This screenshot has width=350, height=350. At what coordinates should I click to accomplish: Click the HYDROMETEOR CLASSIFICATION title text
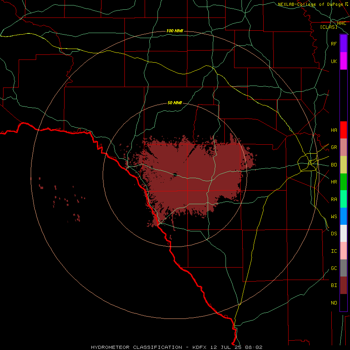[x=136, y=347]
